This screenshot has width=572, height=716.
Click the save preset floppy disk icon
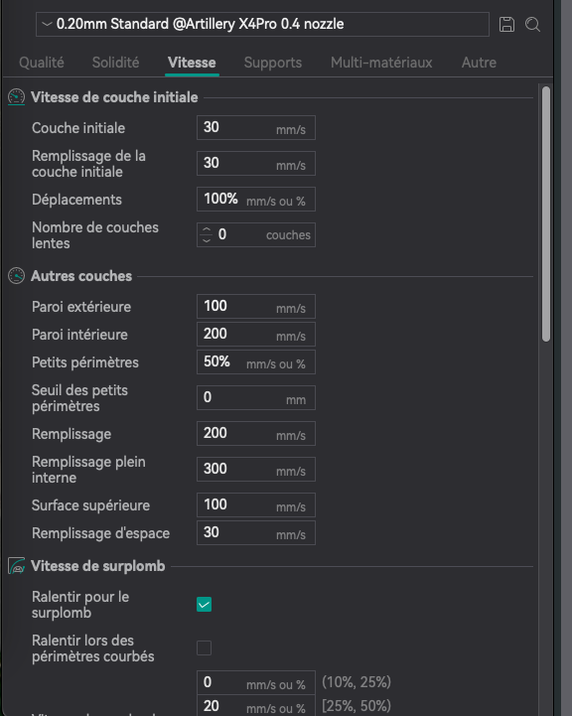pyautogui.click(x=506, y=24)
